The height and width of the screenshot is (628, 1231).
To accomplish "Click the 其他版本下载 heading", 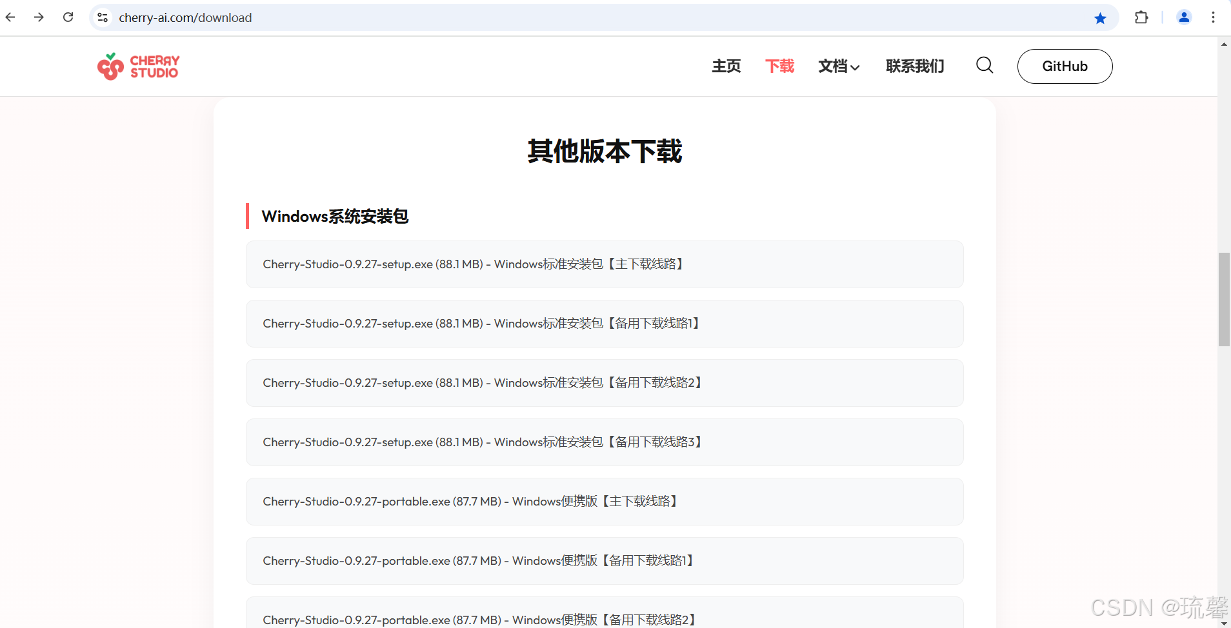I will (605, 151).
